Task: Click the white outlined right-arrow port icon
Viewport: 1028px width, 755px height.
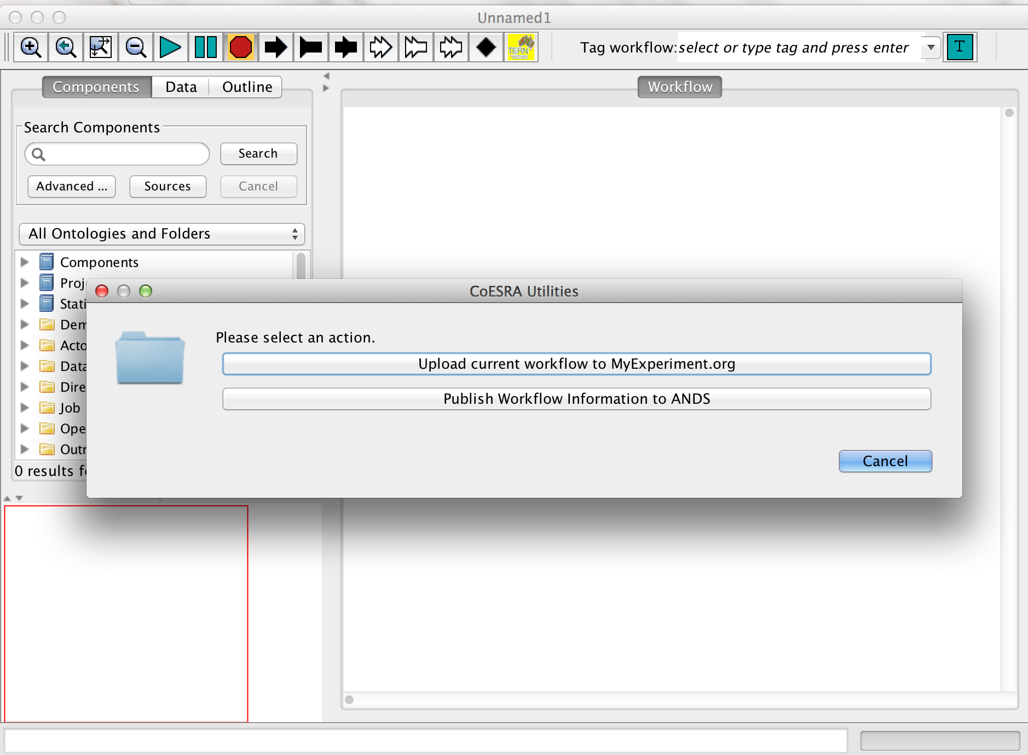Action: (x=380, y=47)
